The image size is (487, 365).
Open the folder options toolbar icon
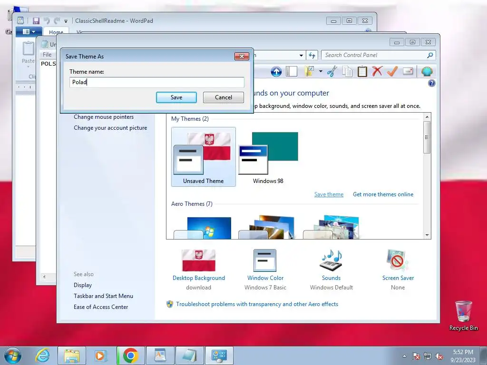coord(310,72)
